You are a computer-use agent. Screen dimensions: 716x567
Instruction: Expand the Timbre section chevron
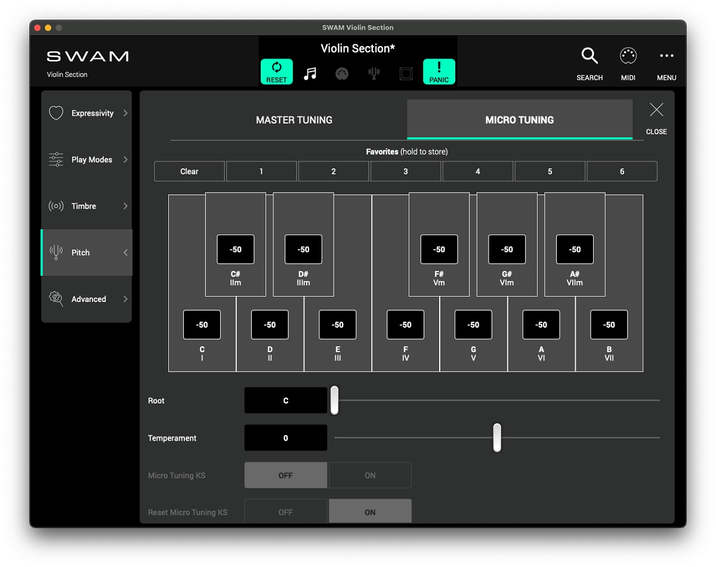click(125, 207)
